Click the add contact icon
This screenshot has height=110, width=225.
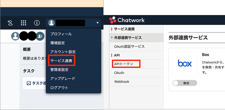coord(10,23)
